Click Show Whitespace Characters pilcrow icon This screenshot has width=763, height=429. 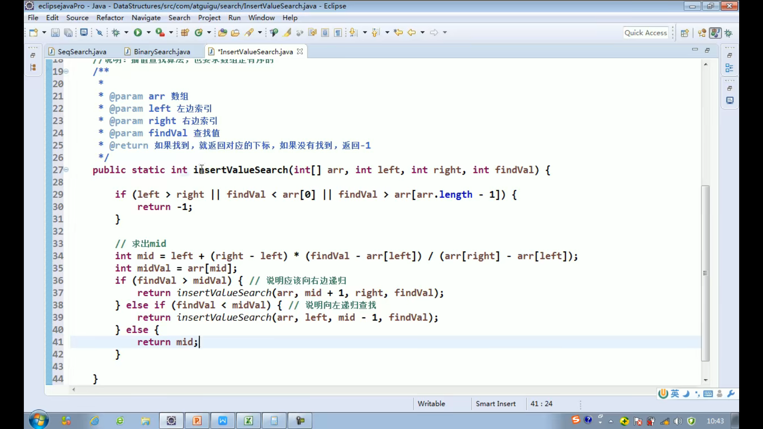tap(338, 33)
